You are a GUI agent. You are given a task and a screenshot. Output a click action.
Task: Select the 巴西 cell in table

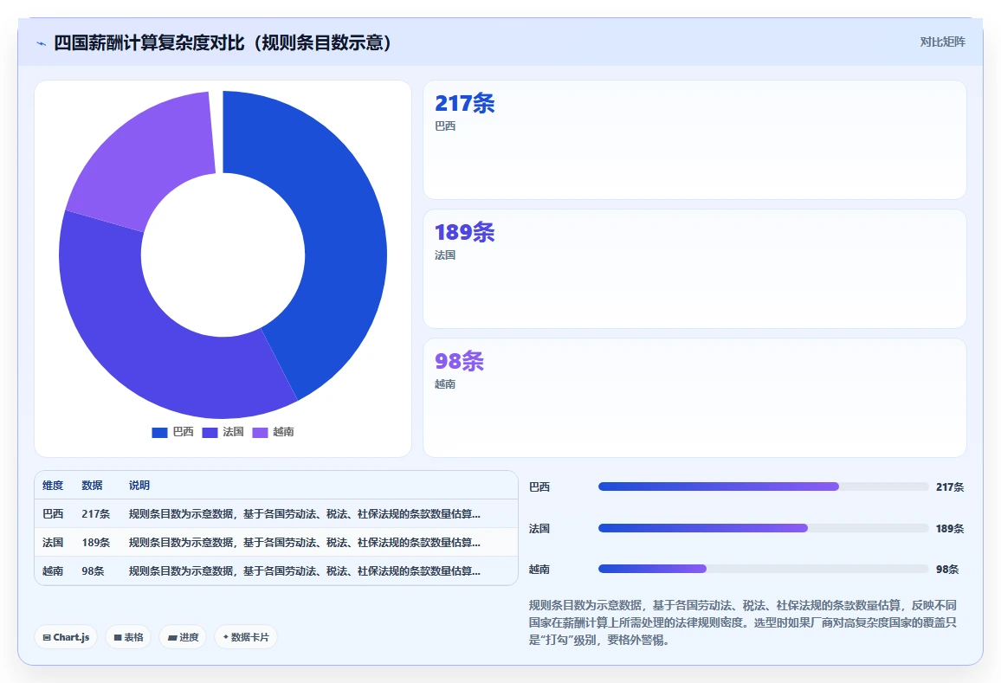click(53, 514)
